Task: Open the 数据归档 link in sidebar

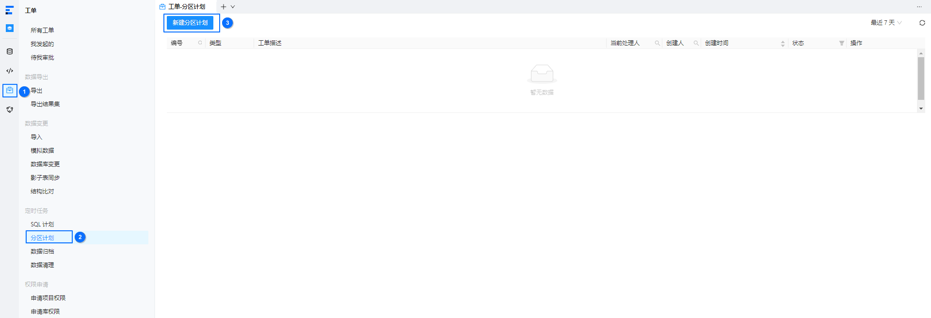Action: tap(42, 252)
